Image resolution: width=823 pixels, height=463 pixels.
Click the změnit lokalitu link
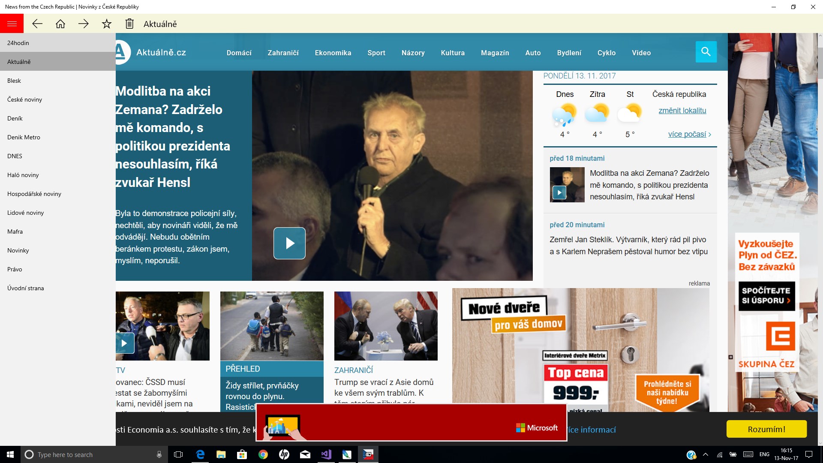coord(682,111)
